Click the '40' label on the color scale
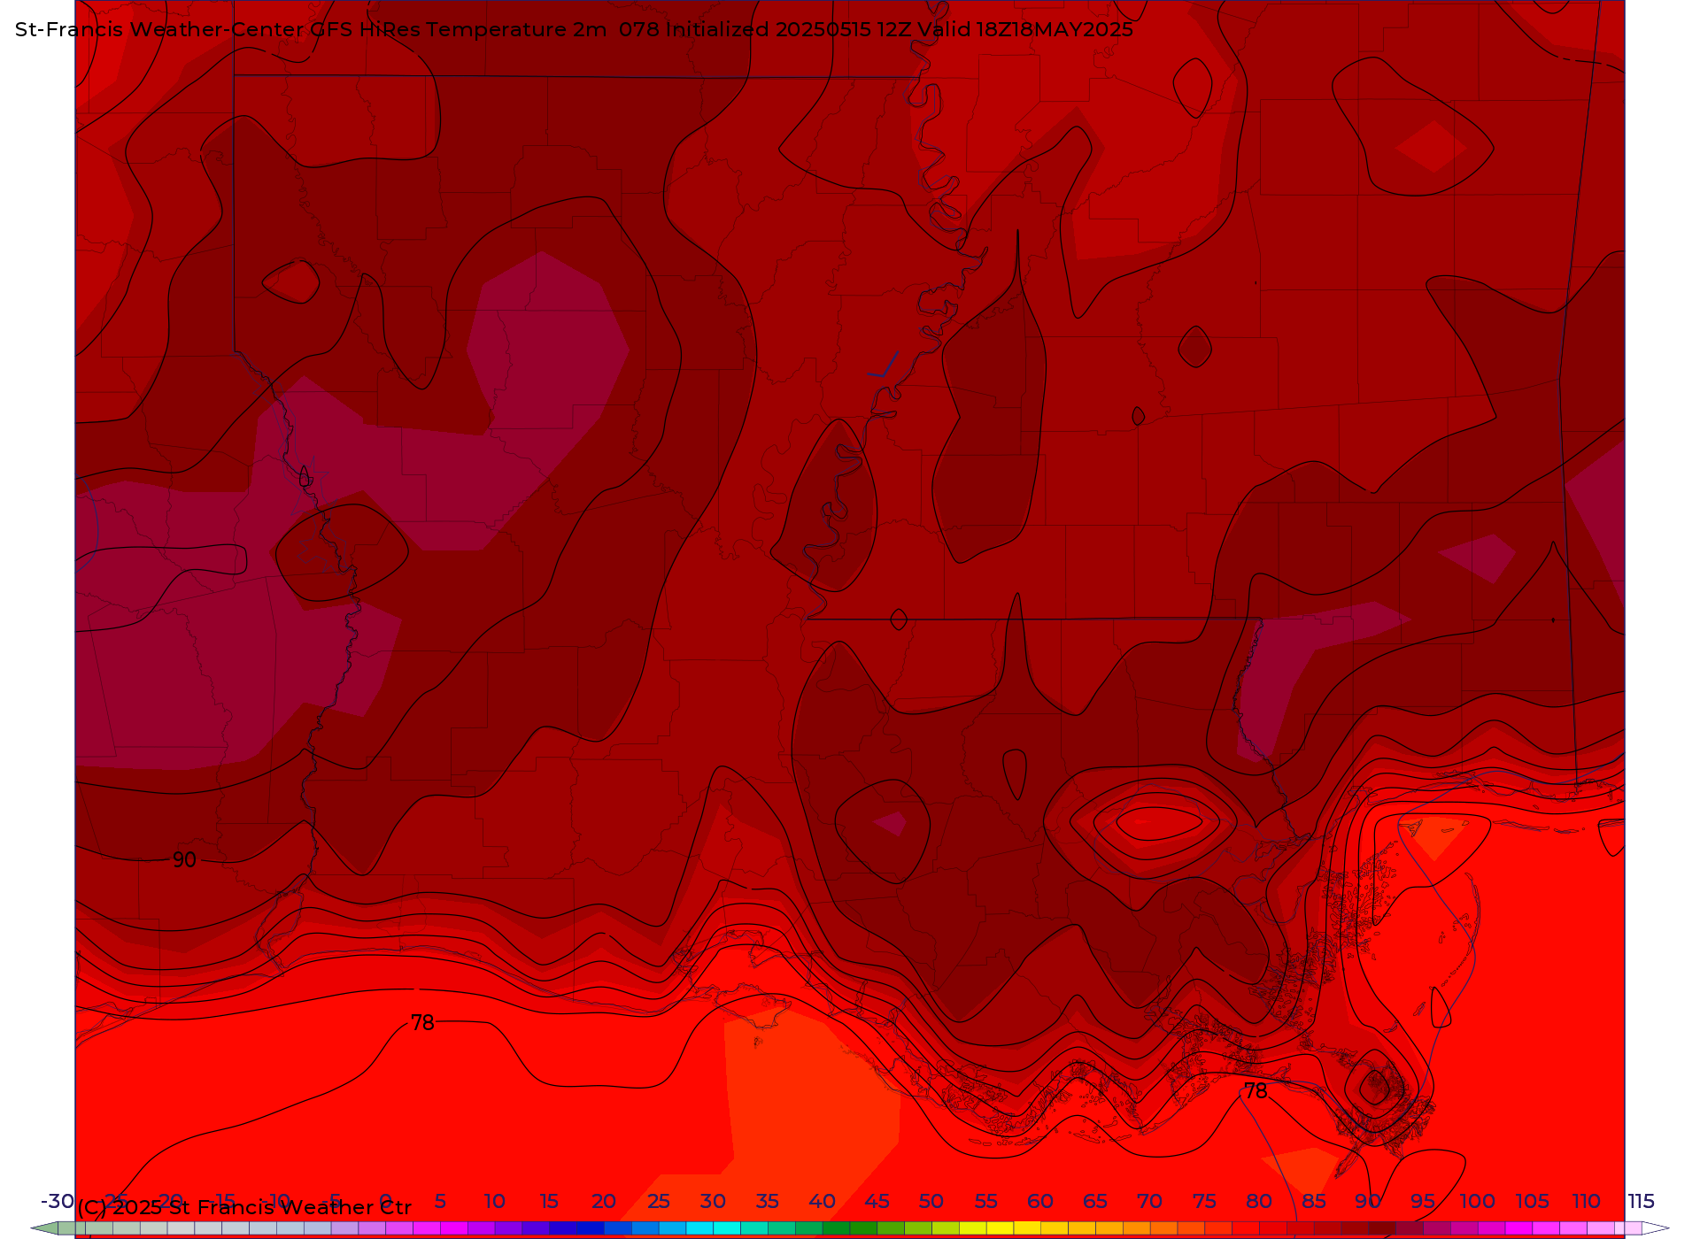The height and width of the screenshot is (1239, 1700). point(823,1201)
